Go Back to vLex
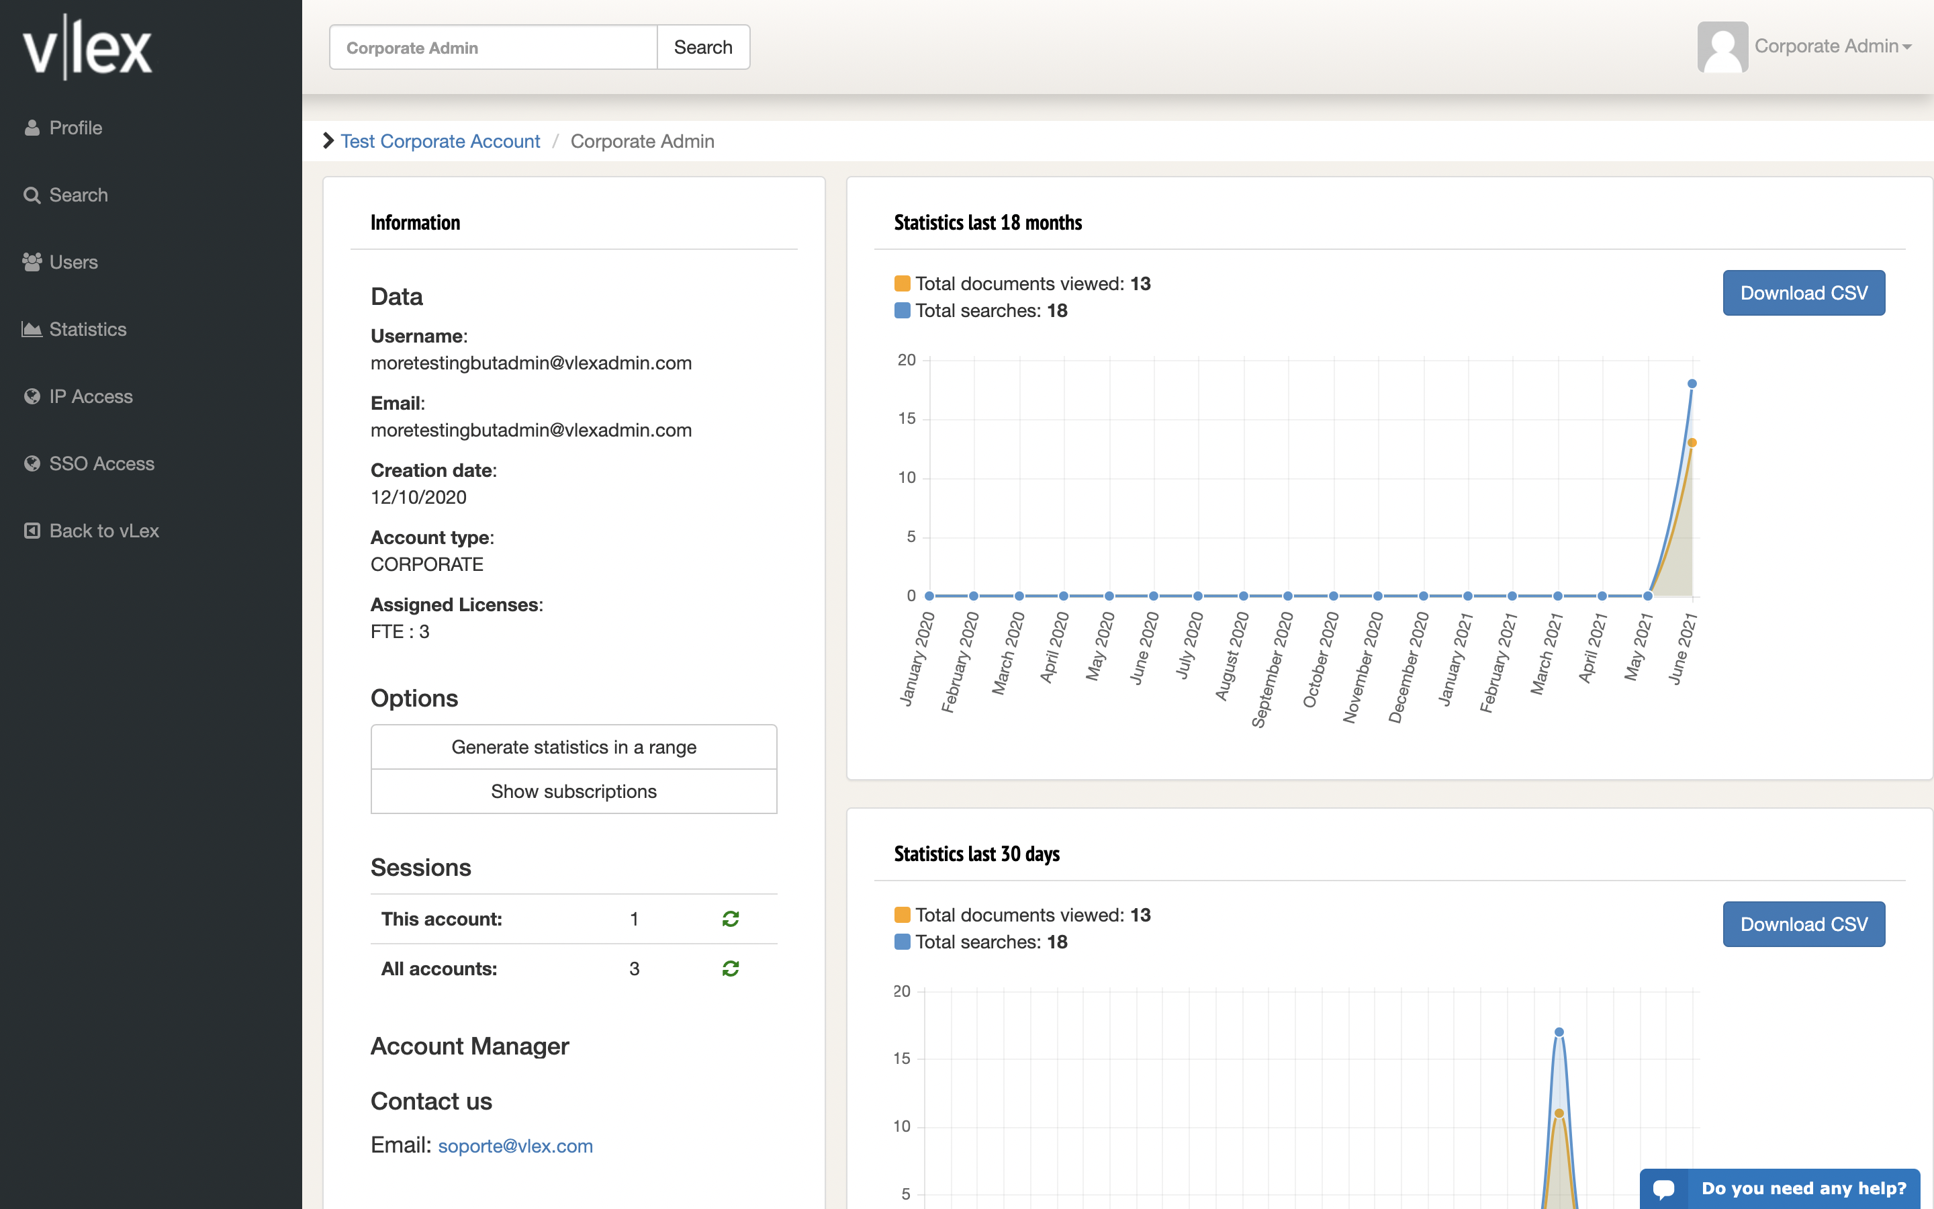This screenshot has height=1209, width=1934. pyautogui.click(x=105, y=531)
